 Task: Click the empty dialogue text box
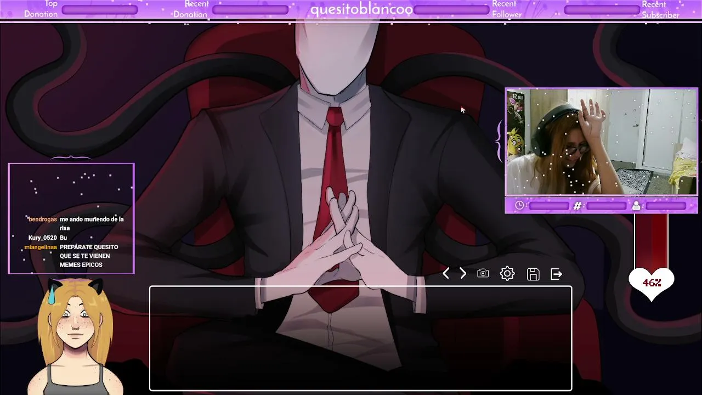361,338
